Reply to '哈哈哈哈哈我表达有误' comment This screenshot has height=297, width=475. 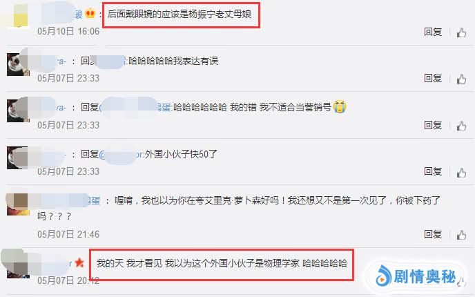[x=433, y=78]
